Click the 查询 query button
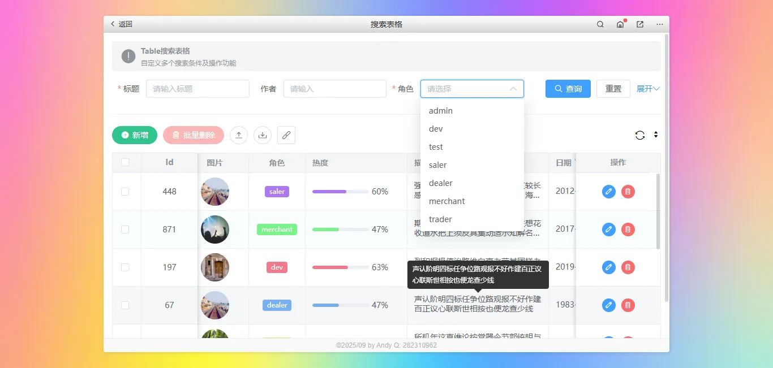The width and height of the screenshot is (773, 368). (x=568, y=88)
